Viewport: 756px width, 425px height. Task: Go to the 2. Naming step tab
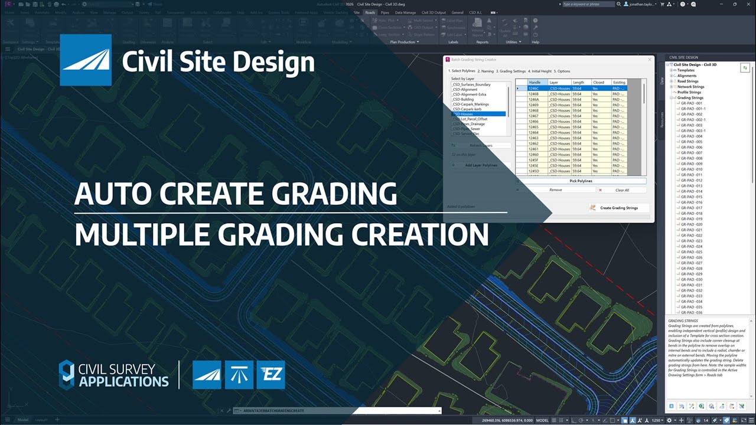pyautogui.click(x=486, y=71)
